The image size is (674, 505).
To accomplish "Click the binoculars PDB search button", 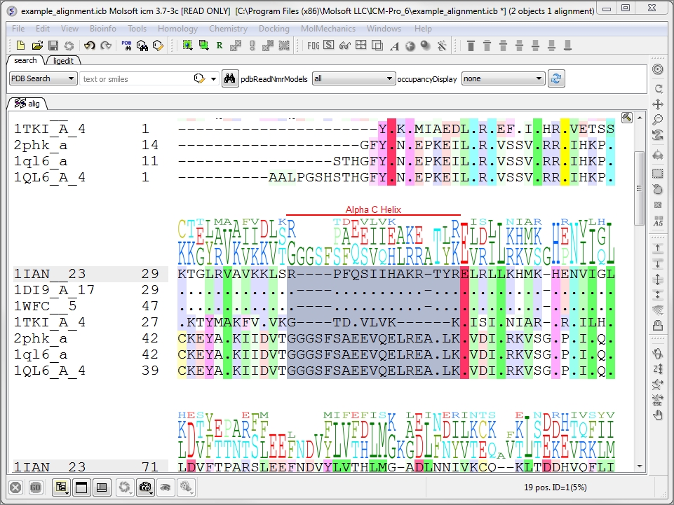I will [229, 78].
